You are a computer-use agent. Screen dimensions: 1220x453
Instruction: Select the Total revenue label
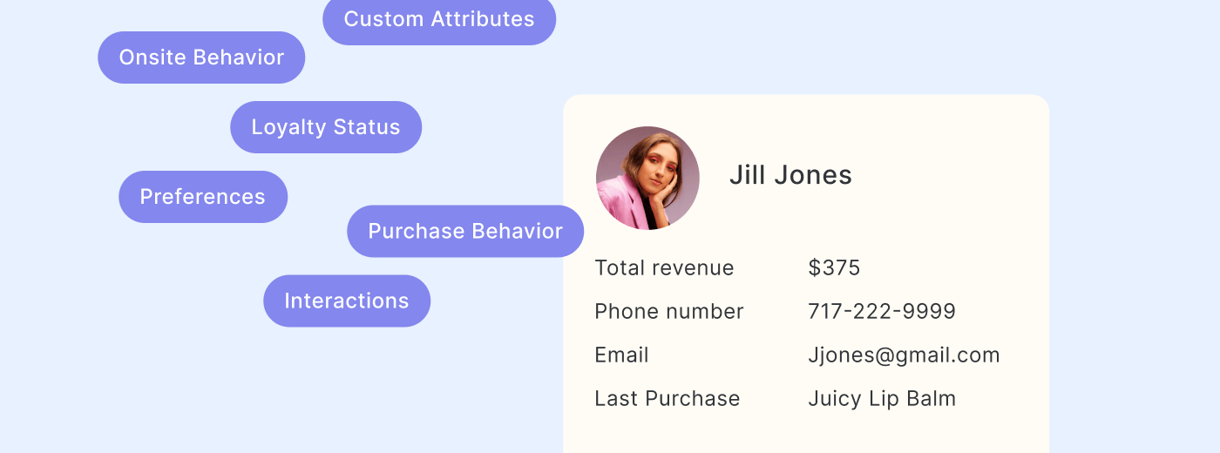point(664,268)
